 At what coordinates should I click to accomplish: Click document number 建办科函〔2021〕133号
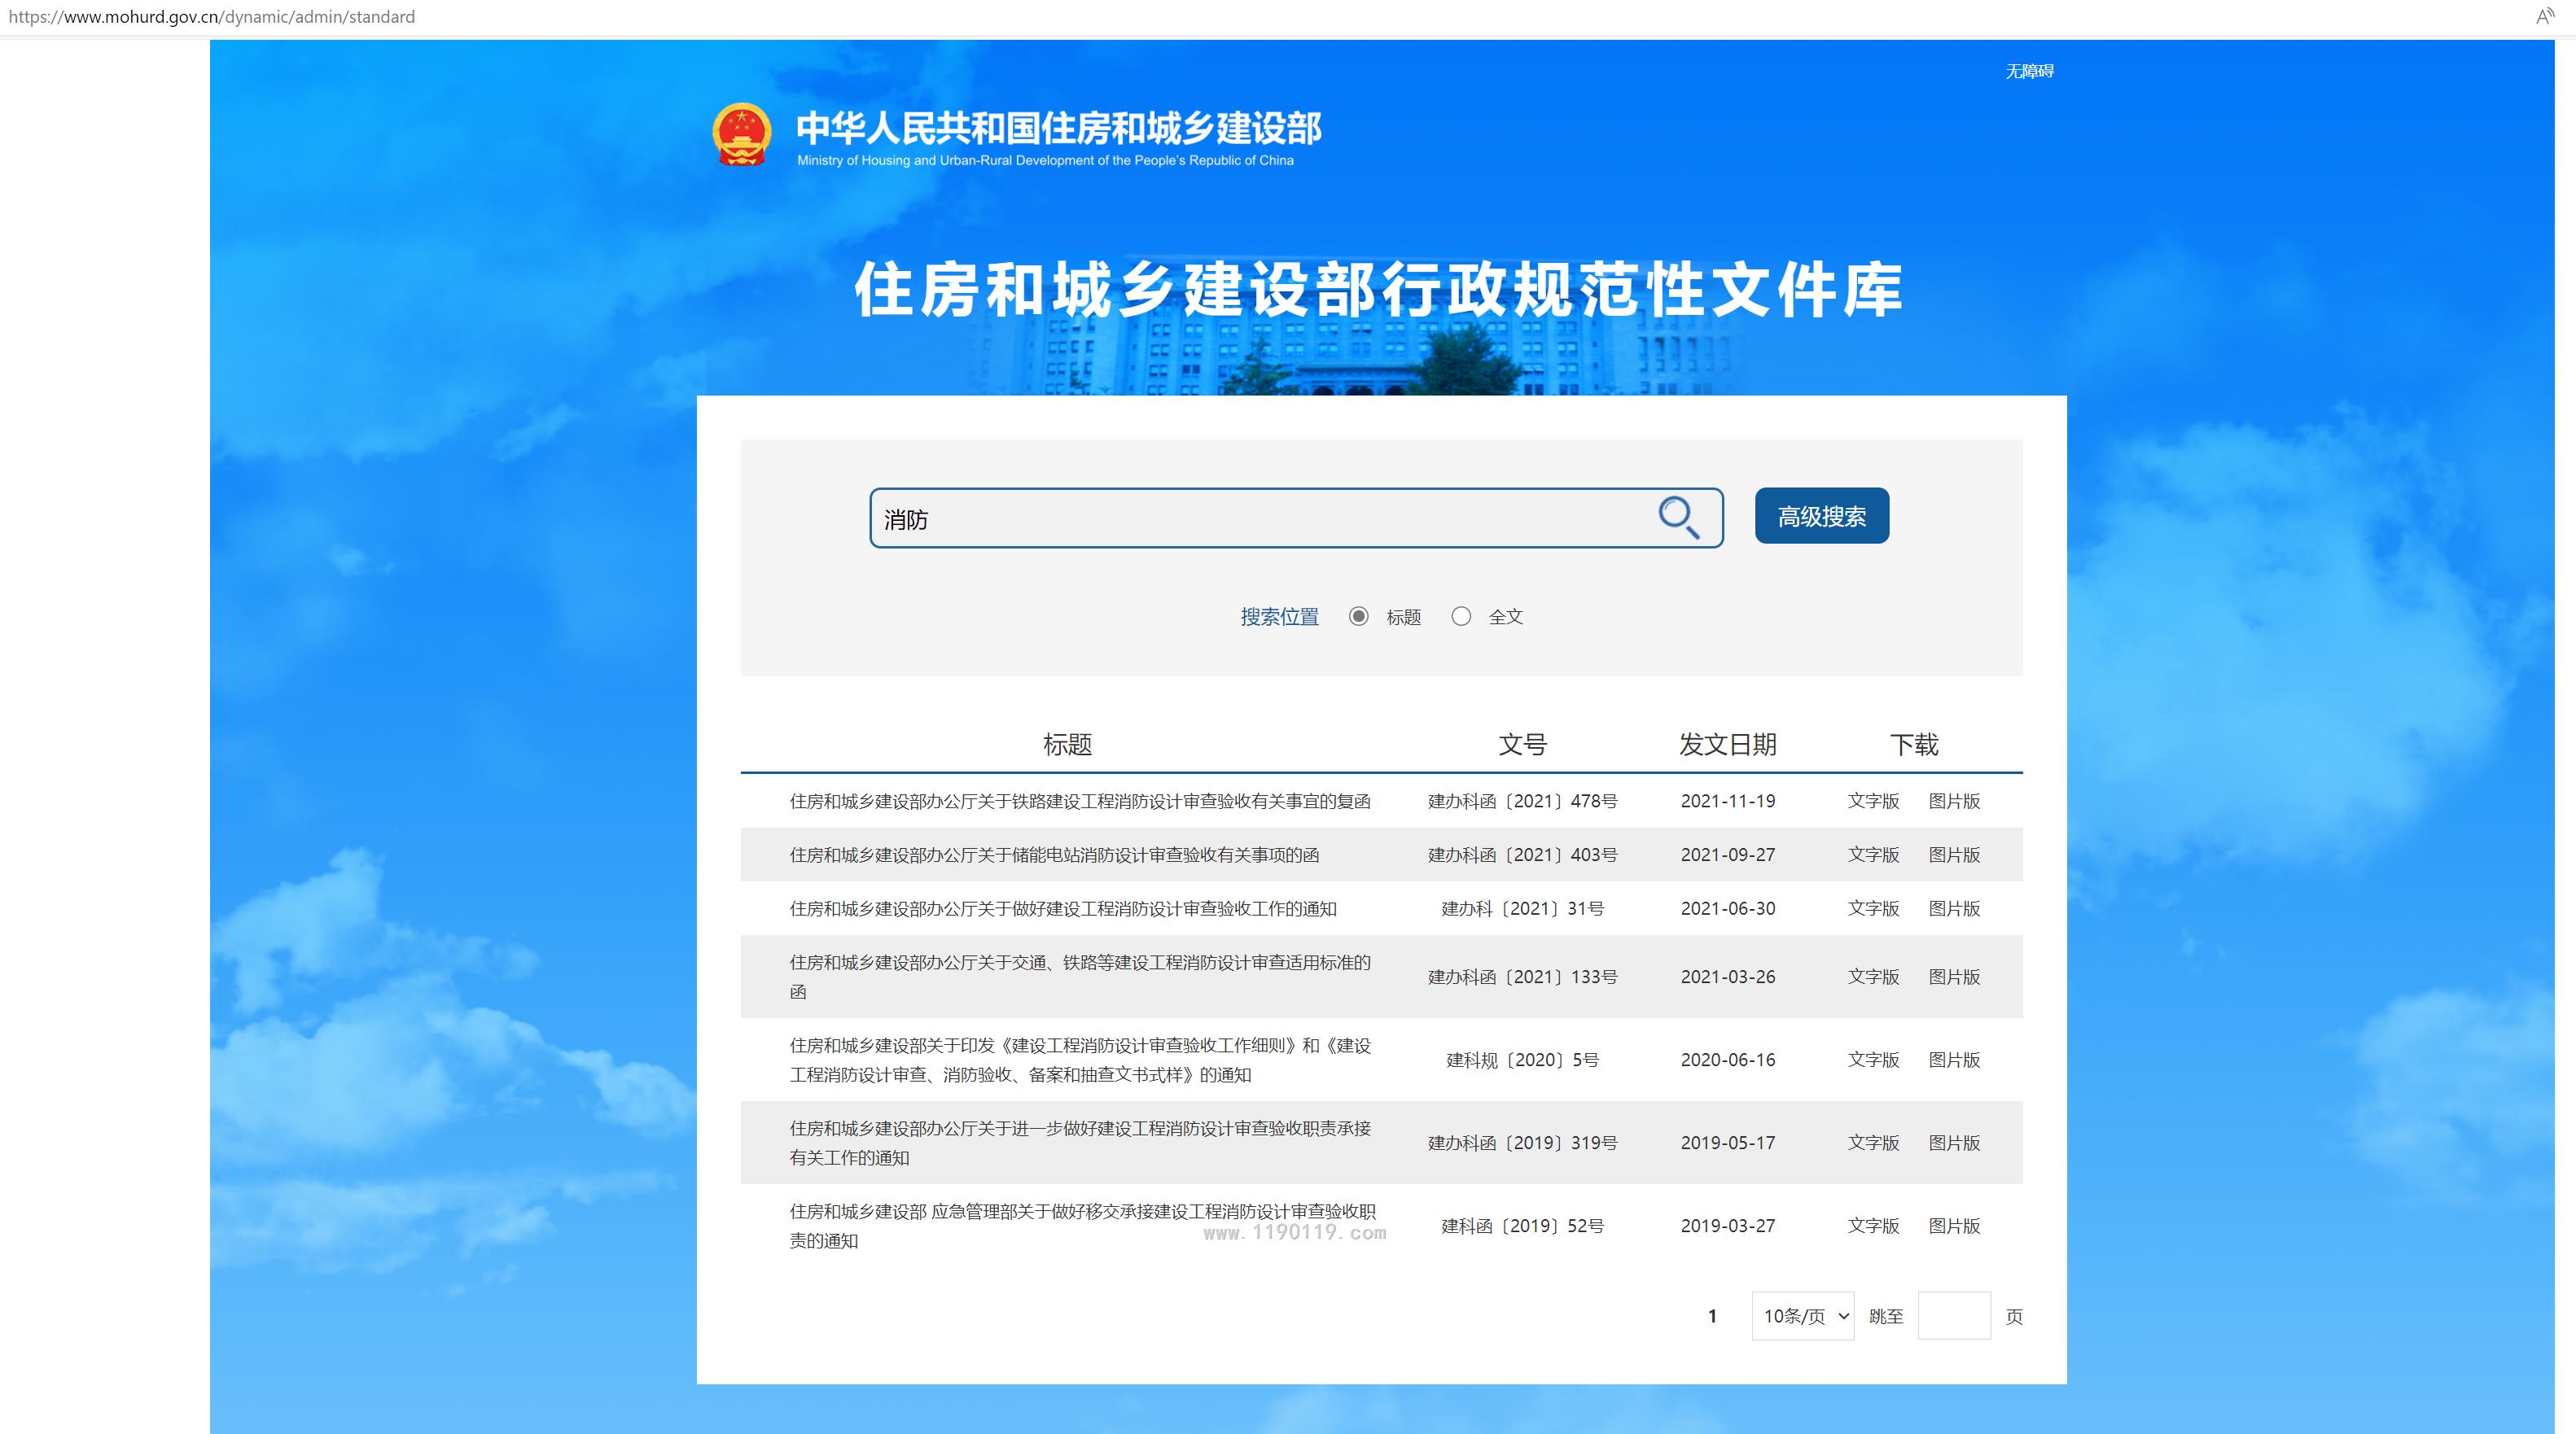pos(1522,977)
